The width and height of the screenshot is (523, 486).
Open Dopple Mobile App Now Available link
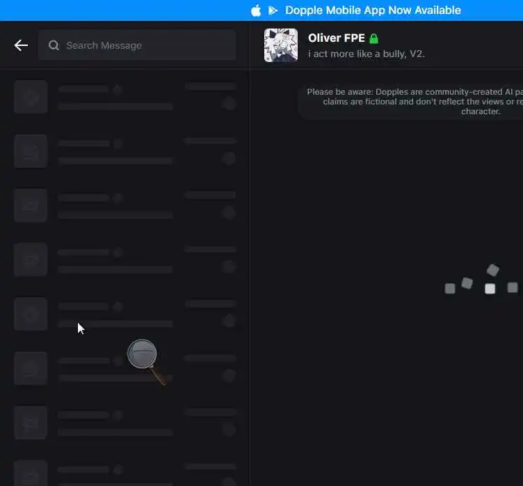pos(373,10)
